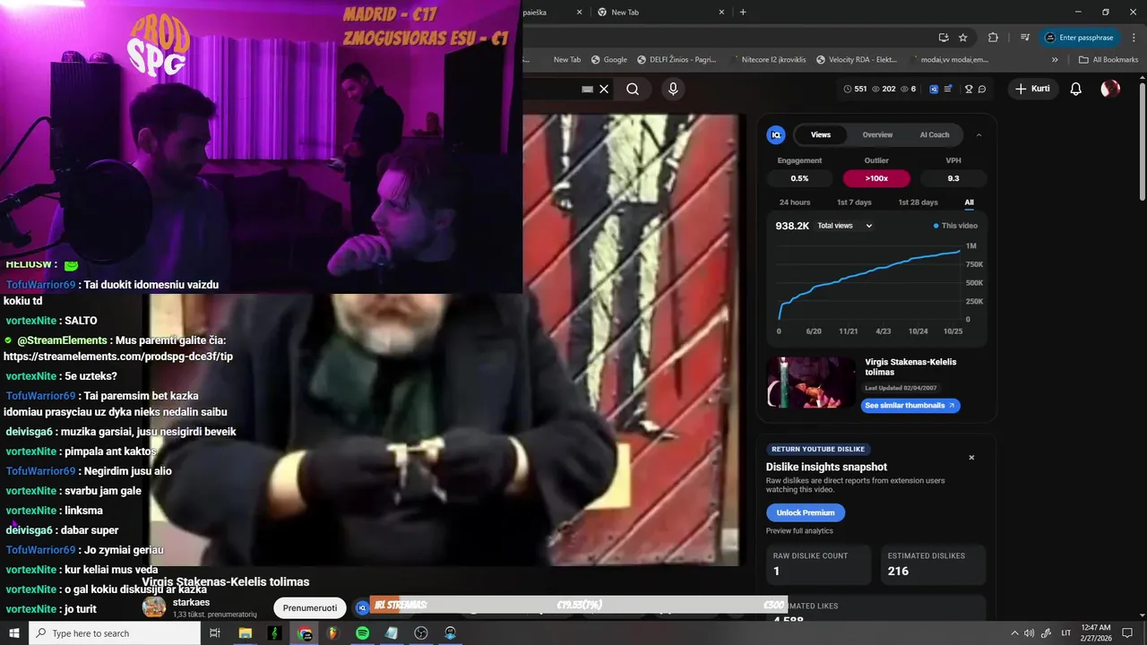Click the vidIQ logo in the stats panel

point(776,134)
